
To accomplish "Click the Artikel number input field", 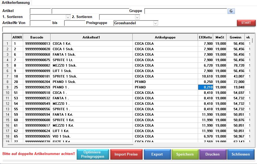I will click(x=40, y=11).
